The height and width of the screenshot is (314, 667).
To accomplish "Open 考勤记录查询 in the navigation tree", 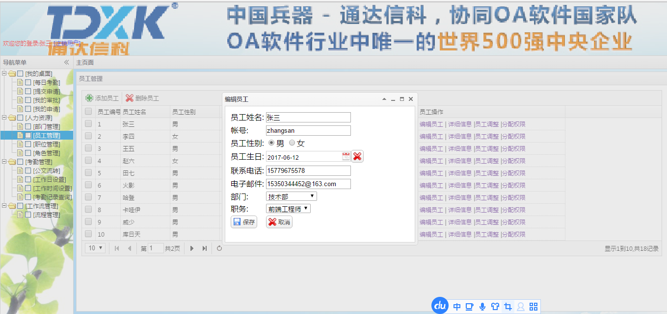I will (x=53, y=197).
